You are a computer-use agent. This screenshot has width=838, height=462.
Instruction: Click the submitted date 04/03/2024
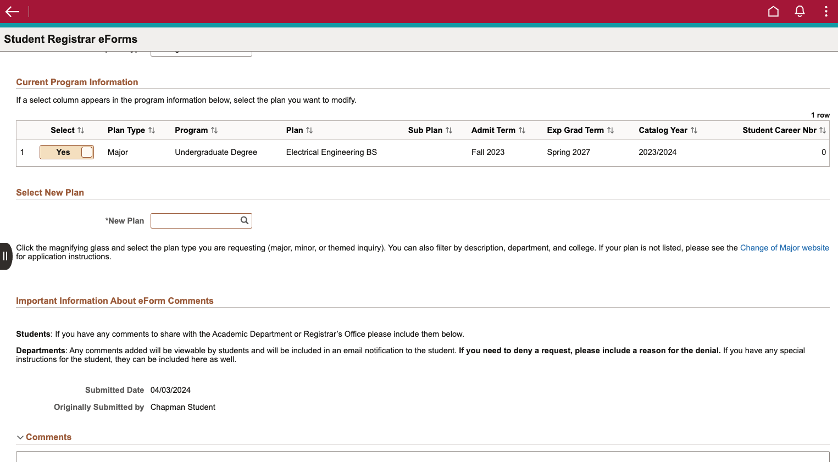pos(170,390)
